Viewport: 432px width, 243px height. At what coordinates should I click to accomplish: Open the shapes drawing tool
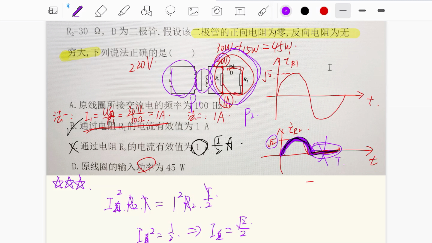pos(146,11)
